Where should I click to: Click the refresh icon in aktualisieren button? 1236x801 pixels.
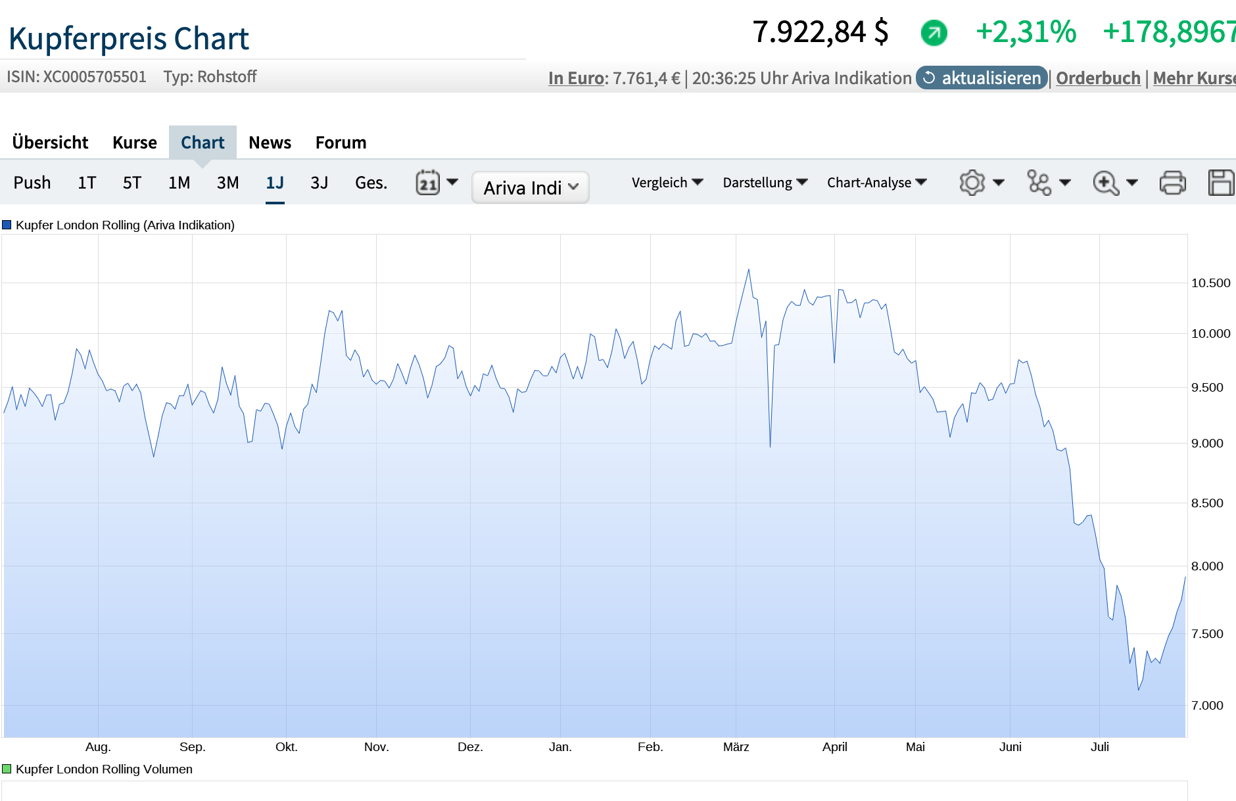point(929,78)
